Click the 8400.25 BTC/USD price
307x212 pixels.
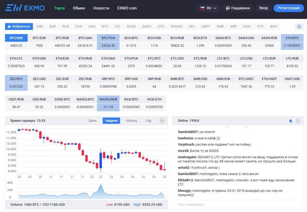(x=16, y=46)
